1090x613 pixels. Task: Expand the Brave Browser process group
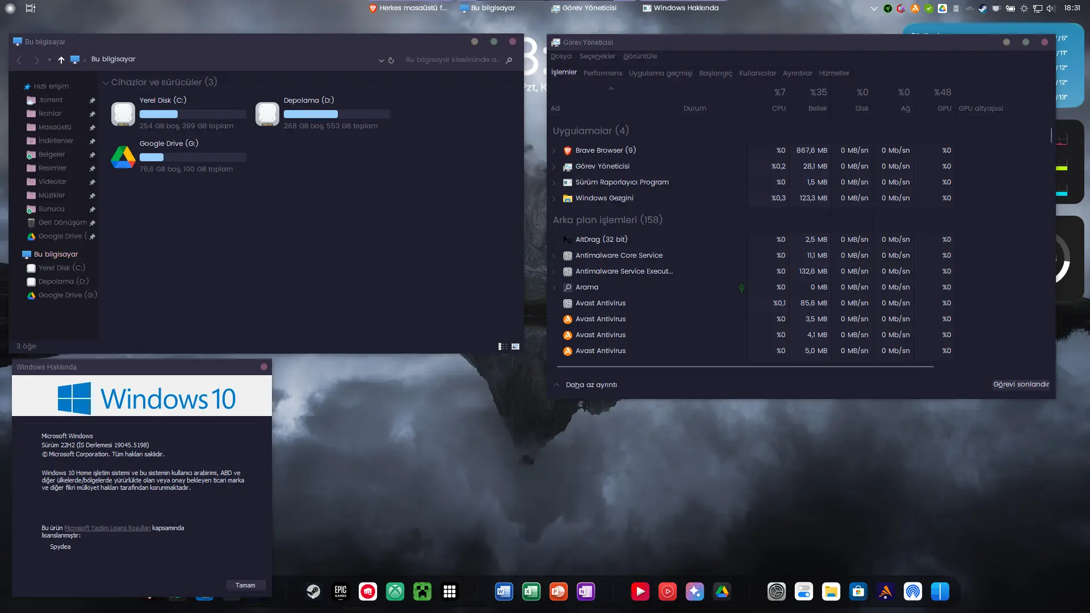[554, 151]
